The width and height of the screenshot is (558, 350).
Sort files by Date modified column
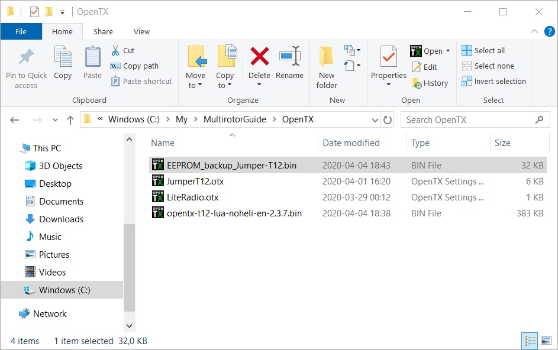(x=351, y=143)
